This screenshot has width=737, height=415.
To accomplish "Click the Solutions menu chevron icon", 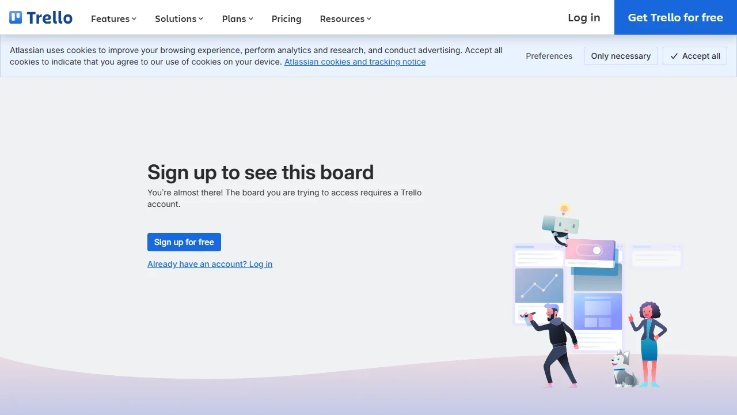I will (x=201, y=18).
